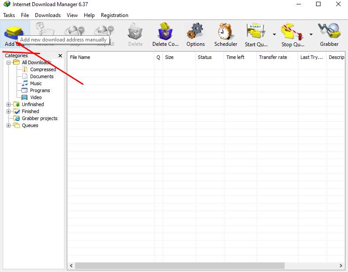Select the All Downloads folder
This screenshot has width=348, height=272.
(36, 62)
